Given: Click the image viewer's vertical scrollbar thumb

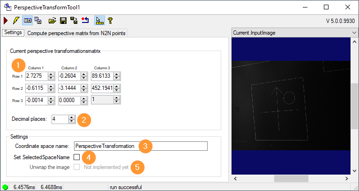Looking at the screenshot, I should pyautogui.click(x=354, y=106).
